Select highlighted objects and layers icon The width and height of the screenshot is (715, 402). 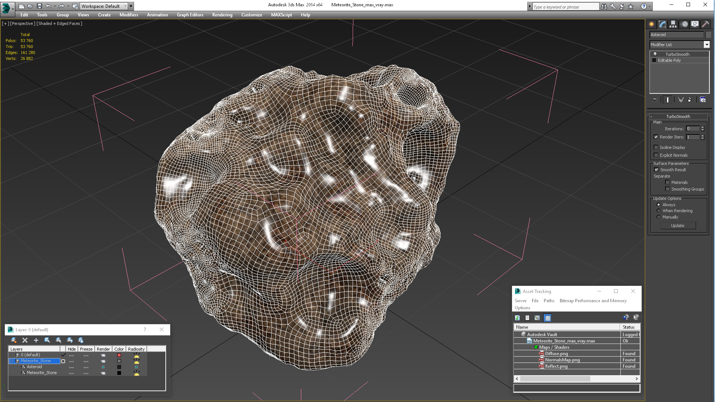tap(47, 340)
